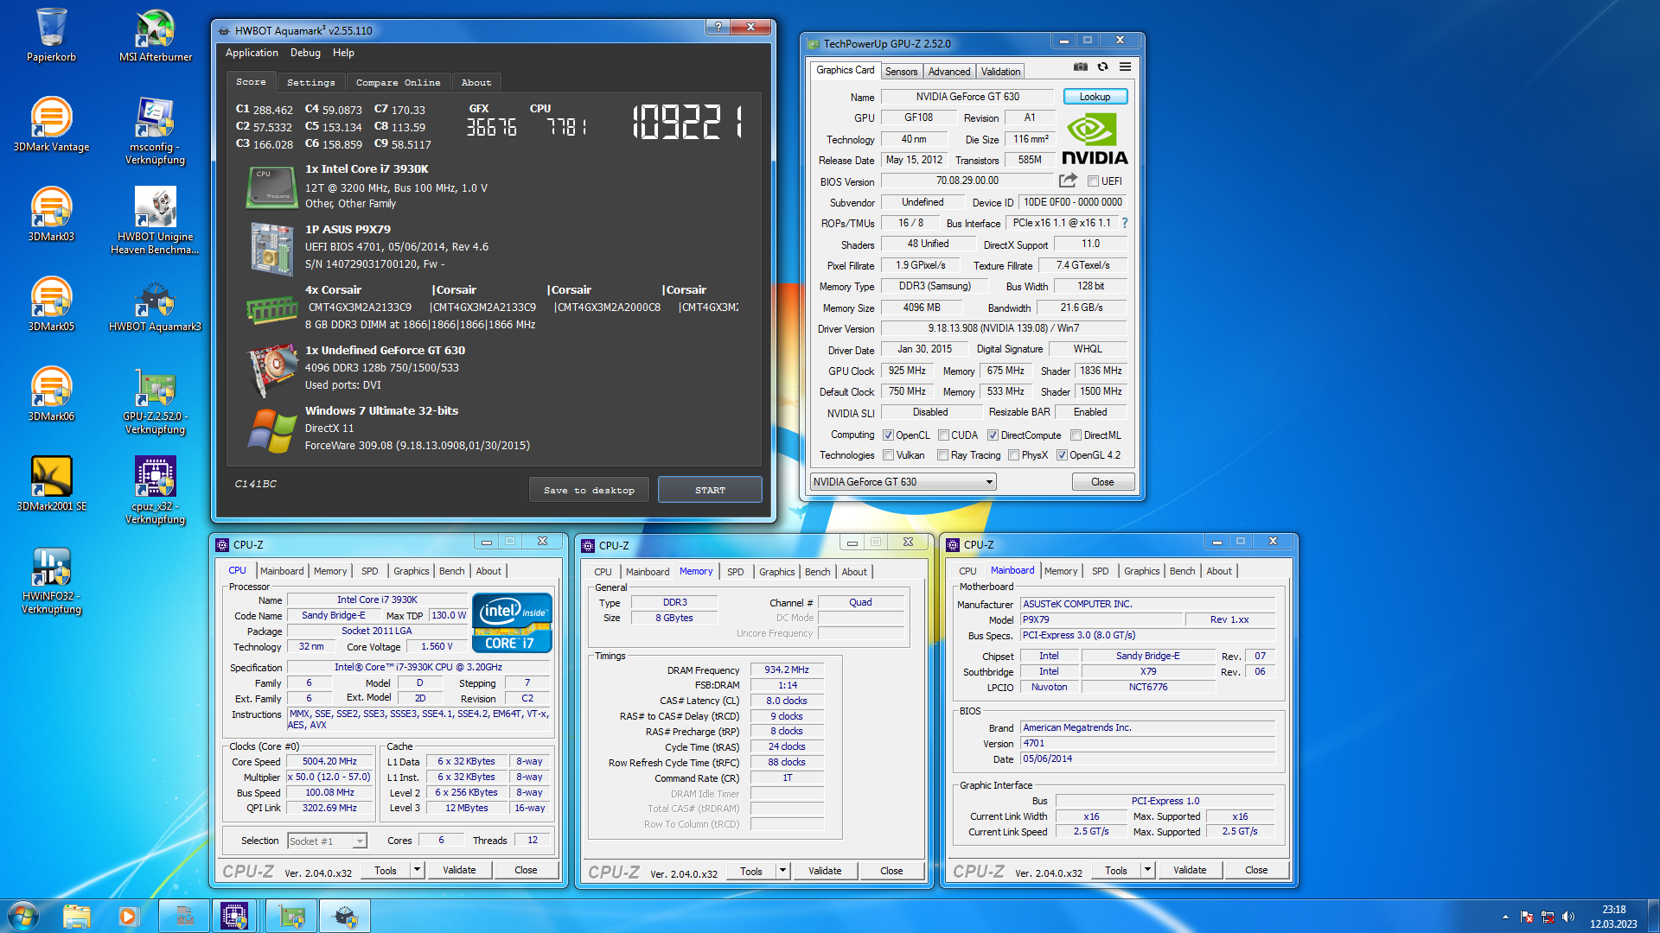Viewport: 1660px width, 933px height.
Task: Toggle DirectCompute checkbox in GPU-Z
Action: pos(993,435)
